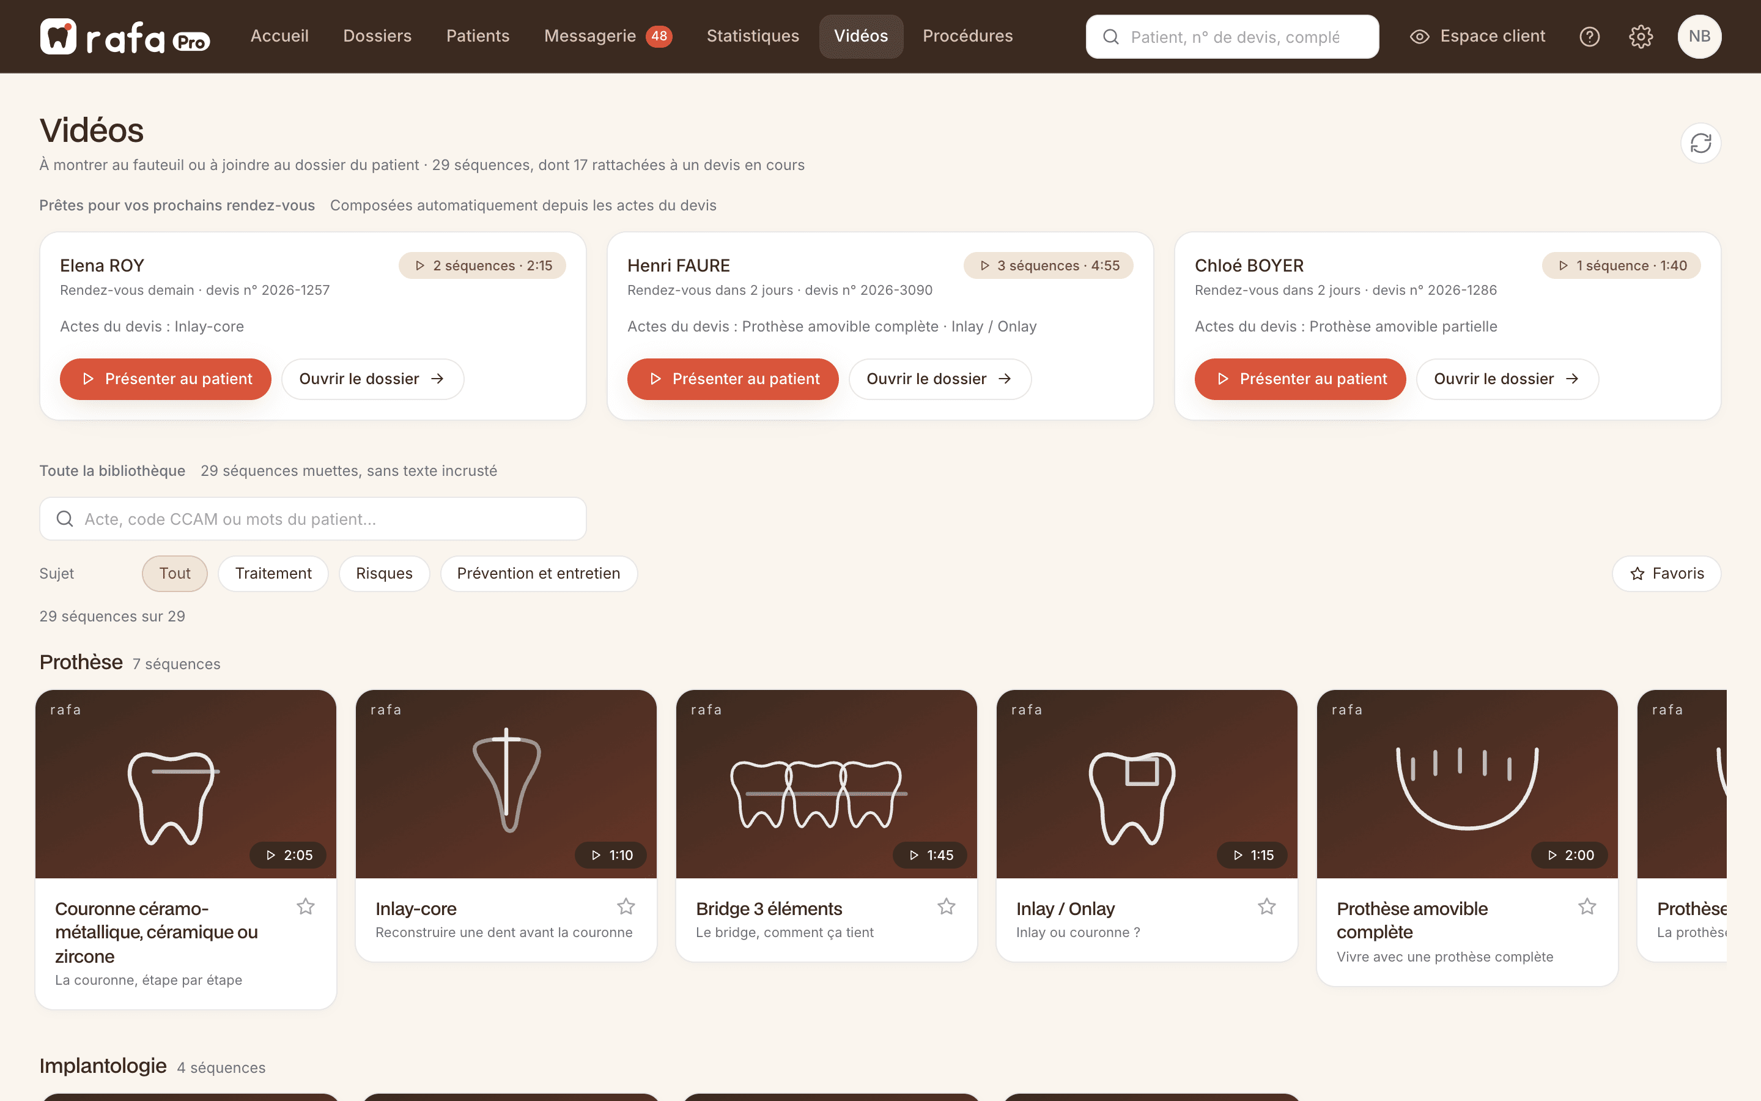This screenshot has width=1761, height=1101.
Task: Go to the Accueil tab
Action: click(x=279, y=37)
